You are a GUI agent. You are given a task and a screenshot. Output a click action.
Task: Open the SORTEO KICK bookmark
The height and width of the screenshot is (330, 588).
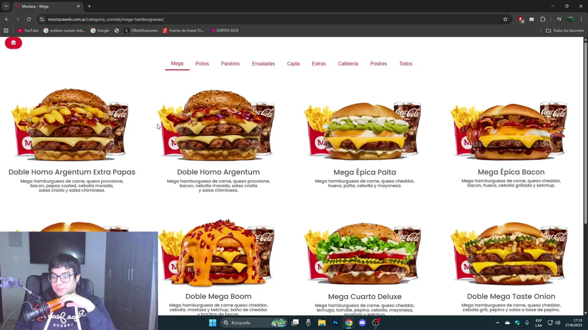tap(224, 31)
